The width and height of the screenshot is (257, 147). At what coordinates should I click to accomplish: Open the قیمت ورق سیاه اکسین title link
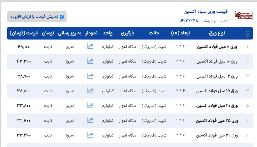tap(205, 12)
